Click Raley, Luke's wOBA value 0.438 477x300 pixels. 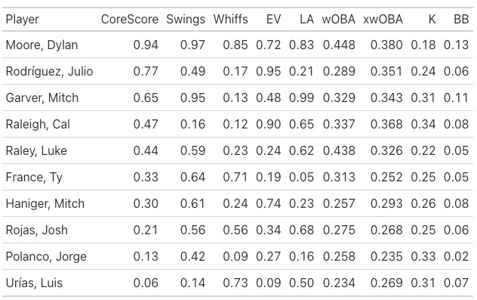click(x=339, y=151)
